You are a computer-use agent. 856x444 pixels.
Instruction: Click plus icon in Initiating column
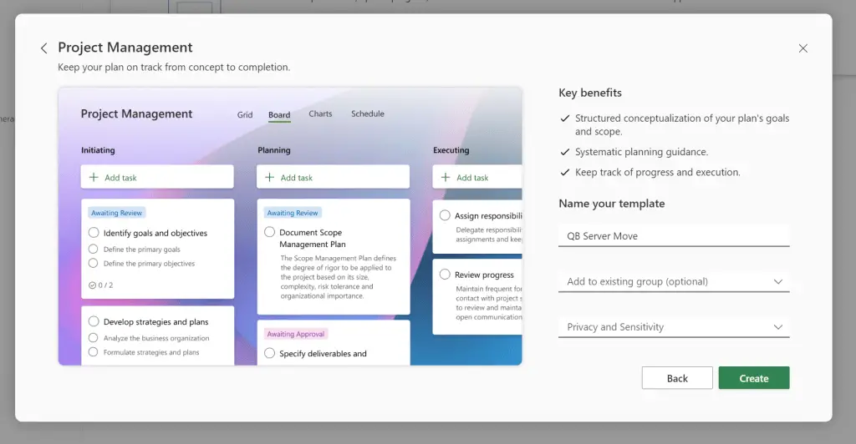click(x=94, y=177)
